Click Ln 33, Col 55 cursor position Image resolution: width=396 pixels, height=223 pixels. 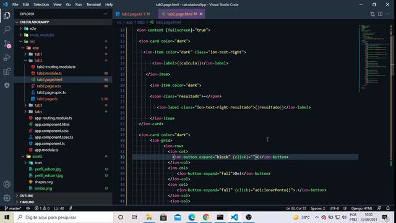point(296,208)
